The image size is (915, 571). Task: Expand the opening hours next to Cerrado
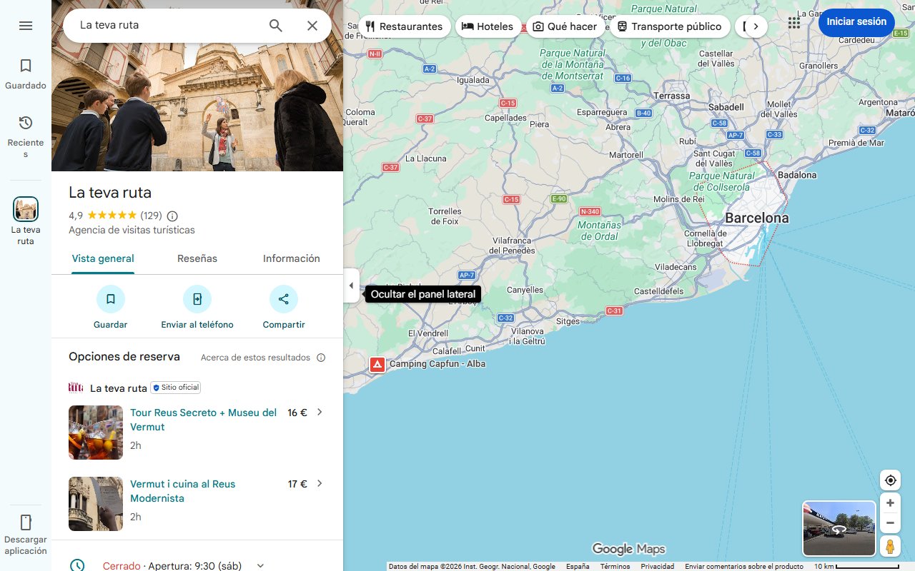[x=260, y=565]
